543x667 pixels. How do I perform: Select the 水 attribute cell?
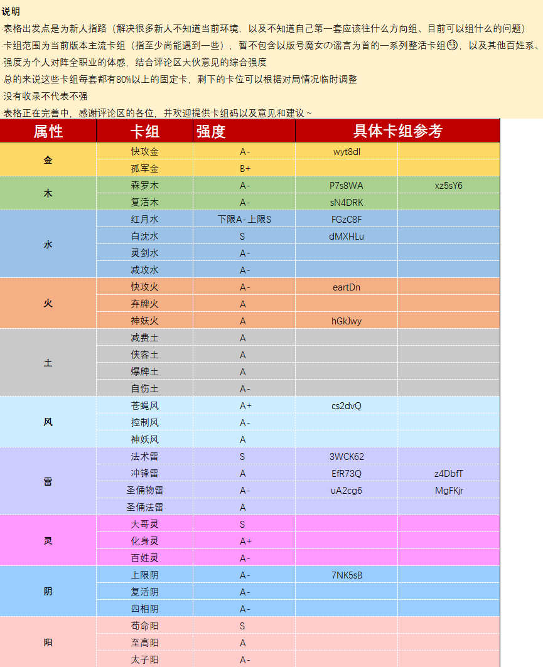point(48,245)
